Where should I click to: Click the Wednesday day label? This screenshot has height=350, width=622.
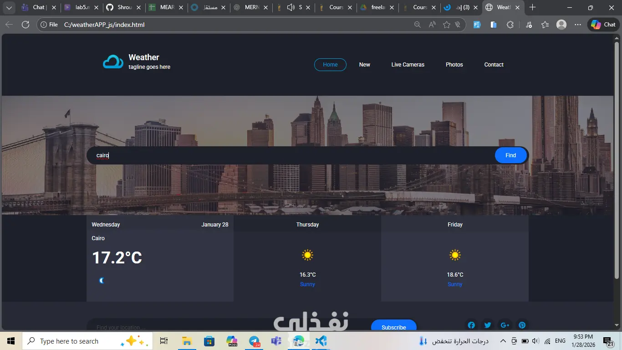[x=106, y=225]
